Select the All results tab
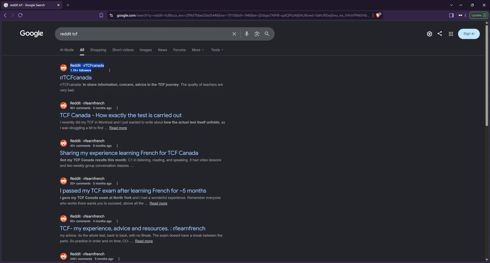This screenshot has width=490, height=263. 82,50
